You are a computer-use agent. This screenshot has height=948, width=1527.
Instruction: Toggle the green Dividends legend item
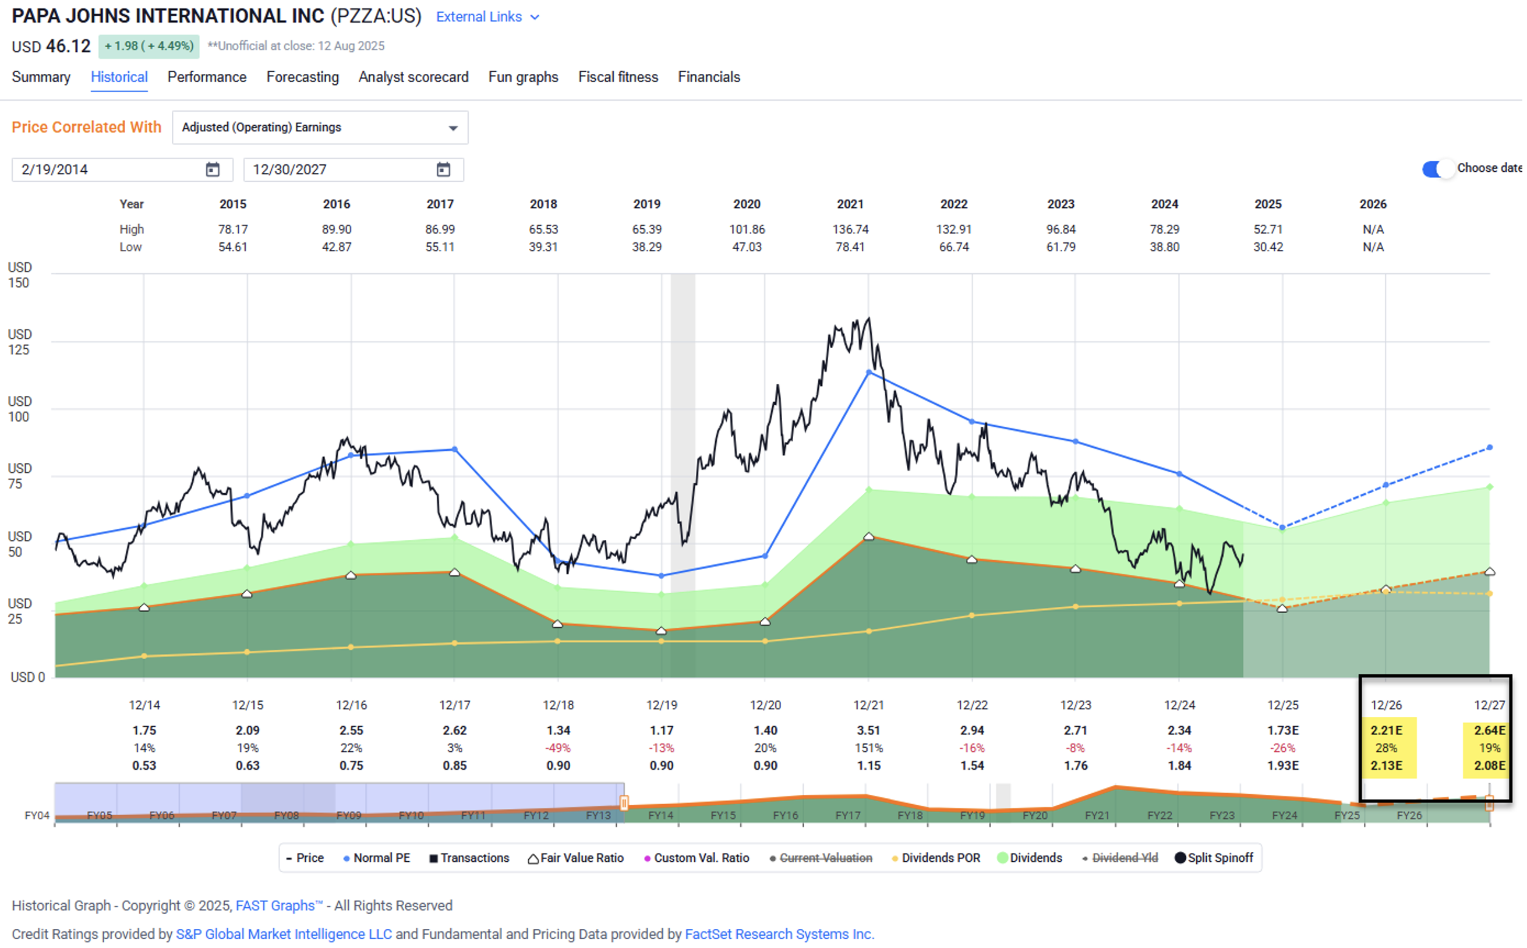coord(1029,858)
